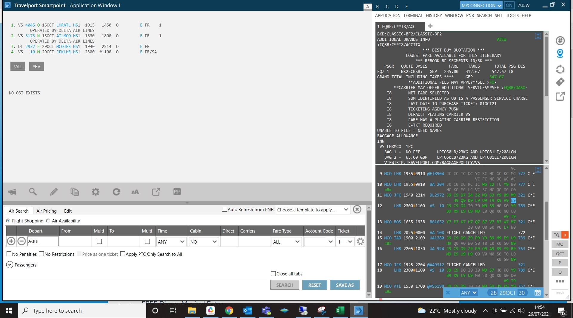Add a new terminal tab with plus

click(x=430, y=26)
